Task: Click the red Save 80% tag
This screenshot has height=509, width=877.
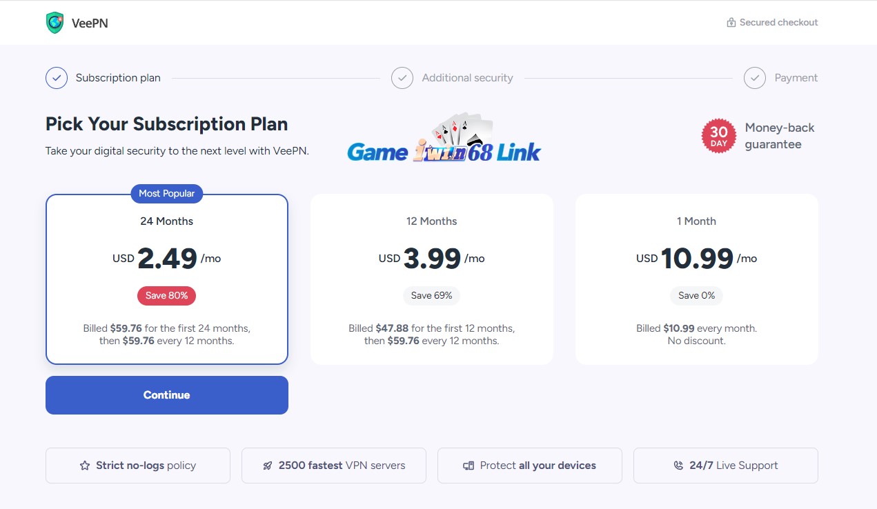Action: [x=167, y=296]
